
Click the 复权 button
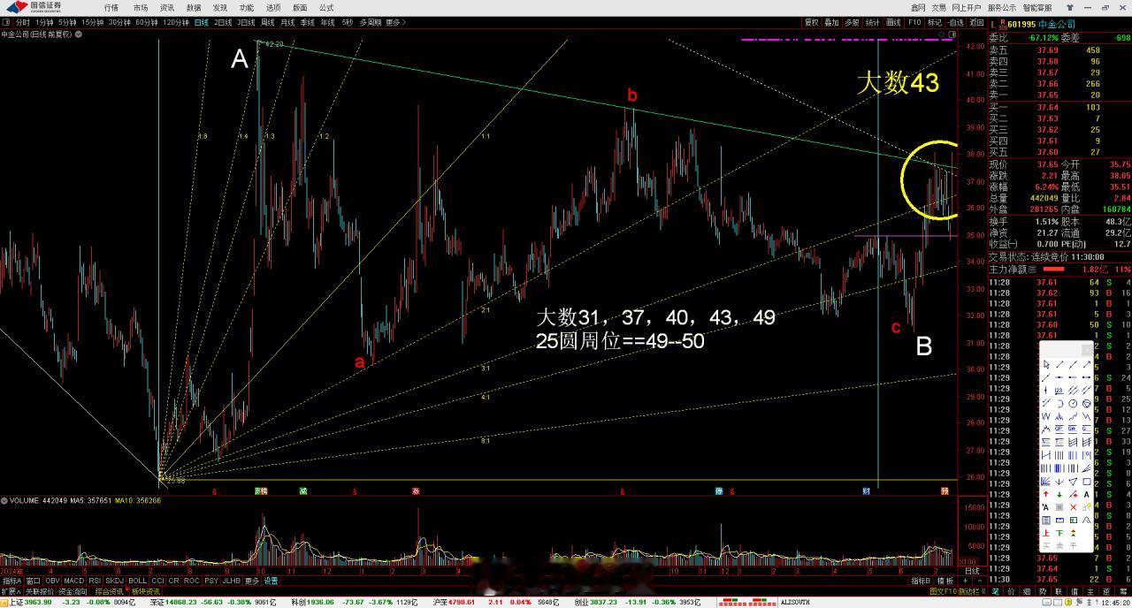[x=811, y=23]
